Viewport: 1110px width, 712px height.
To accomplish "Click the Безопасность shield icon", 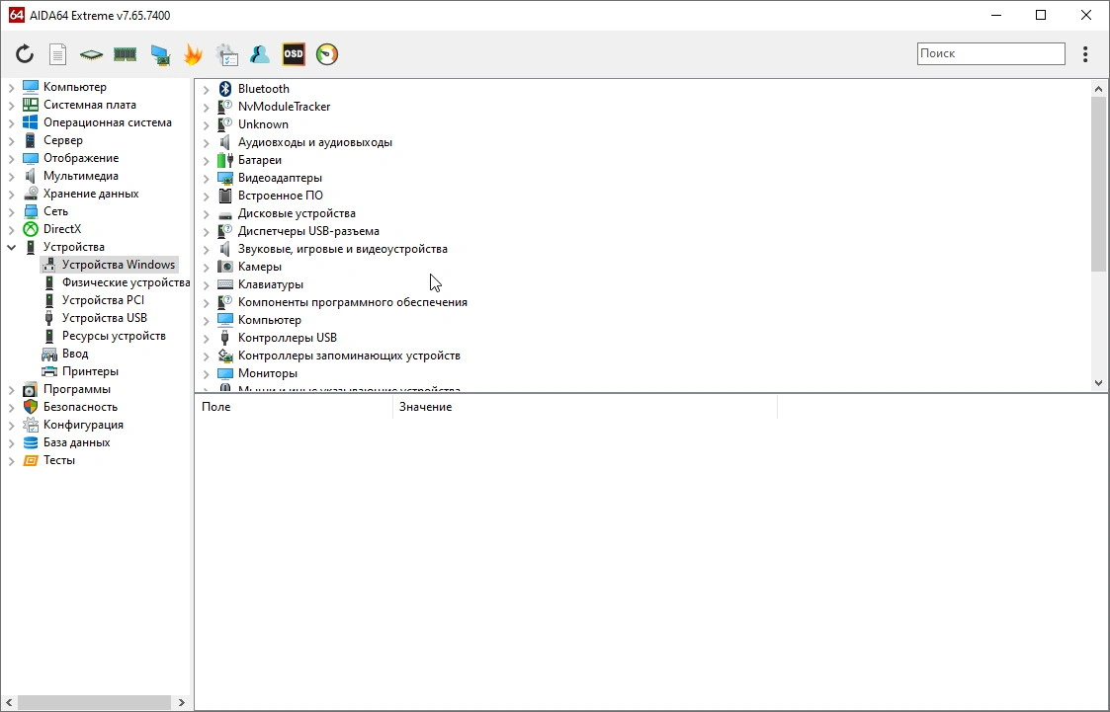I will (31, 407).
